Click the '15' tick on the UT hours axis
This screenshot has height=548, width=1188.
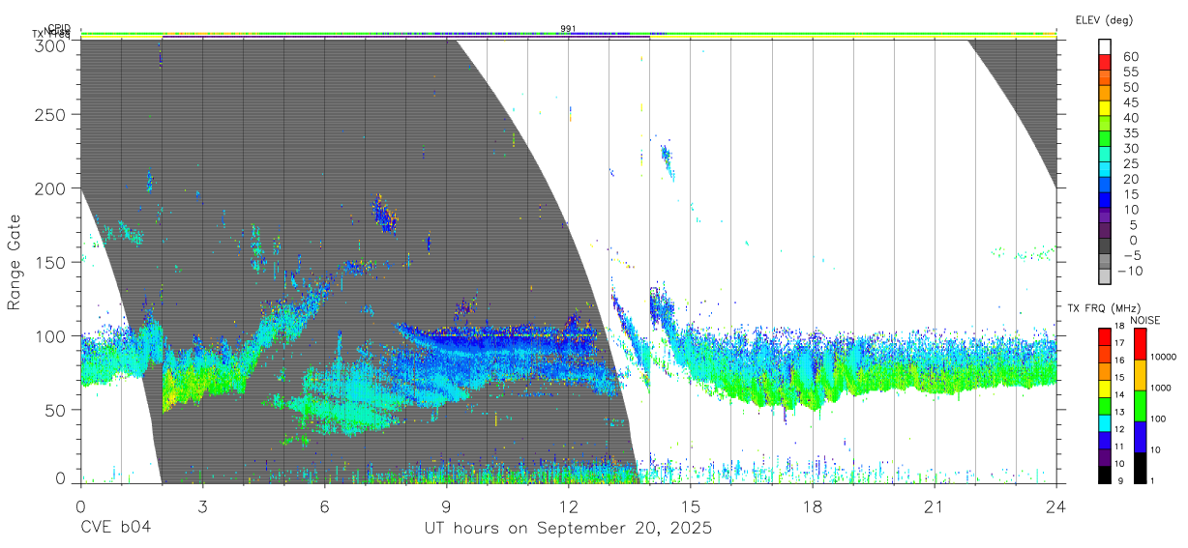(x=690, y=506)
